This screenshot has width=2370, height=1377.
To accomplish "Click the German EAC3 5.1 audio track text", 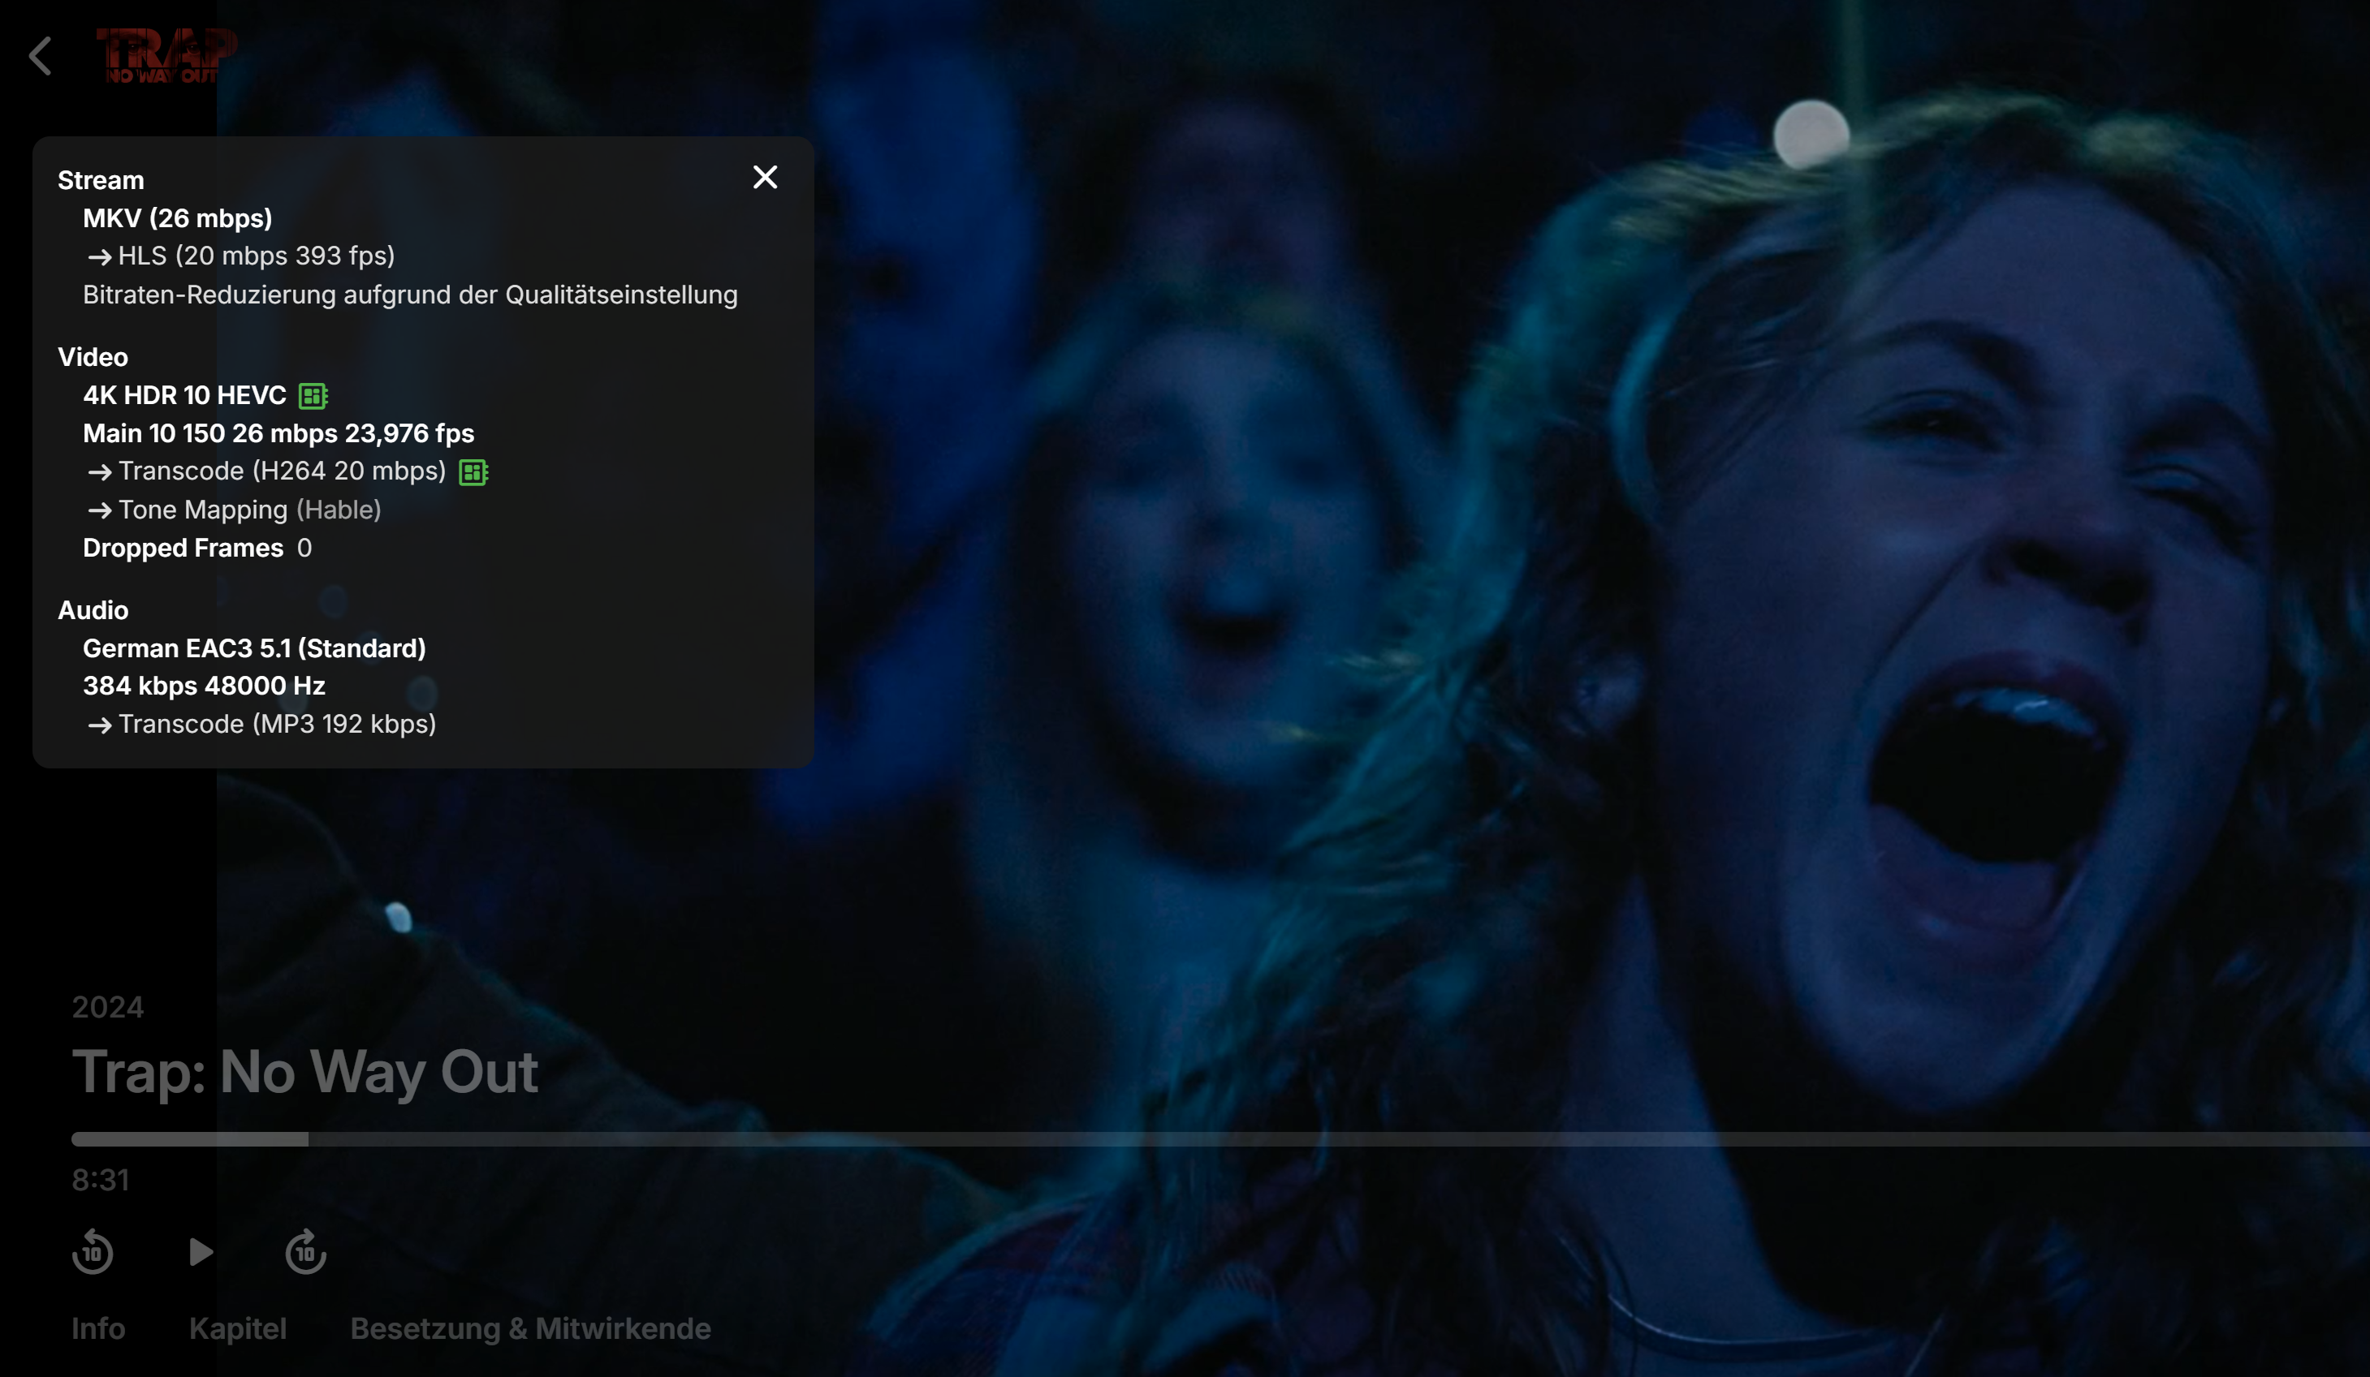I will [x=254, y=648].
